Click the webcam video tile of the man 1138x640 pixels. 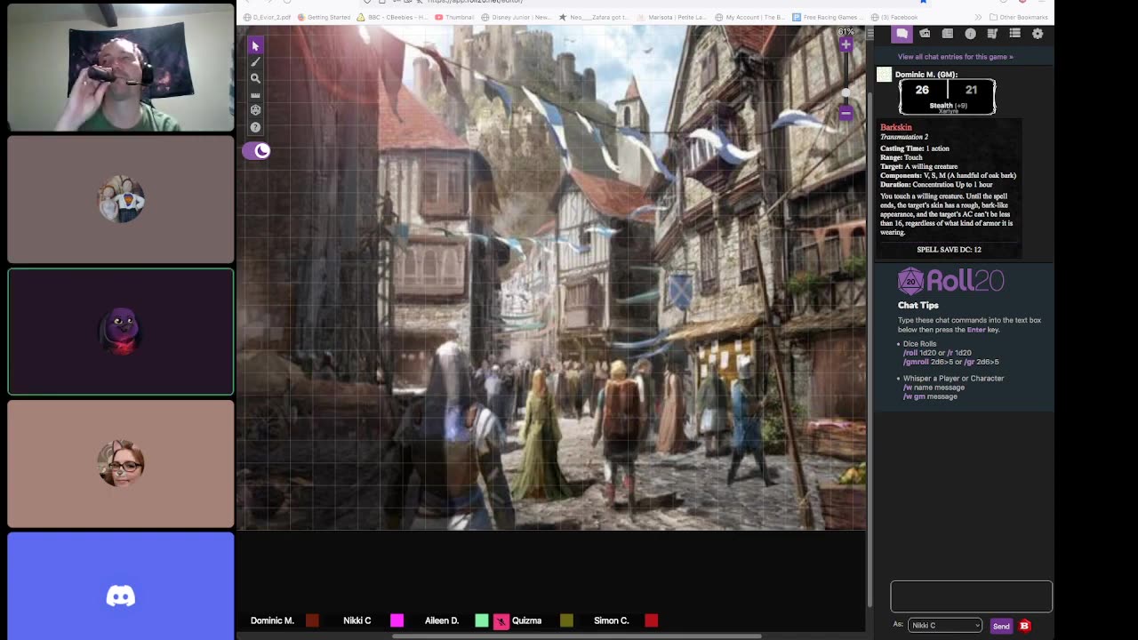point(121,68)
